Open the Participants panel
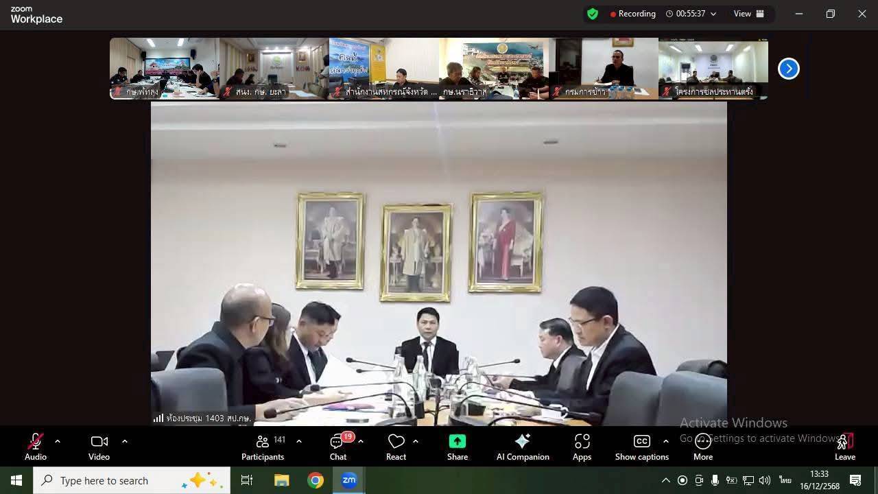The height and width of the screenshot is (494, 878). tap(263, 447)
